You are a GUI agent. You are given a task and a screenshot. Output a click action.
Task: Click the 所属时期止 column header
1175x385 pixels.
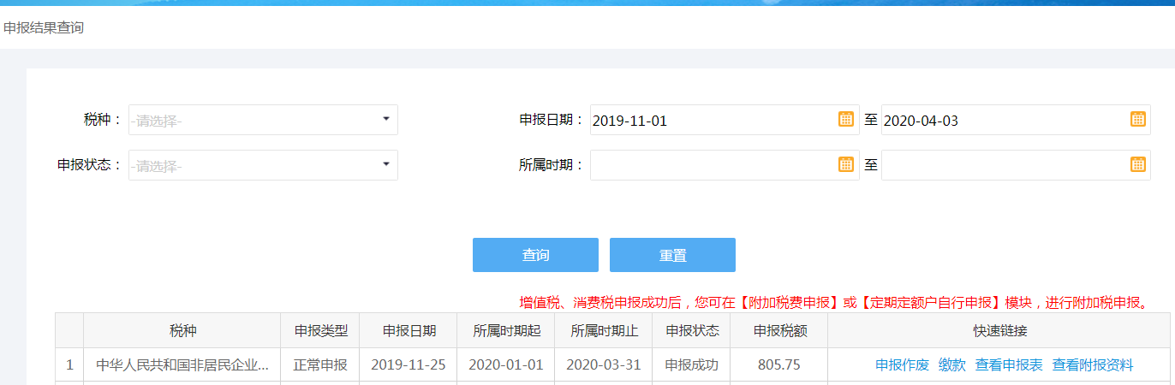(x=604, y=330)
